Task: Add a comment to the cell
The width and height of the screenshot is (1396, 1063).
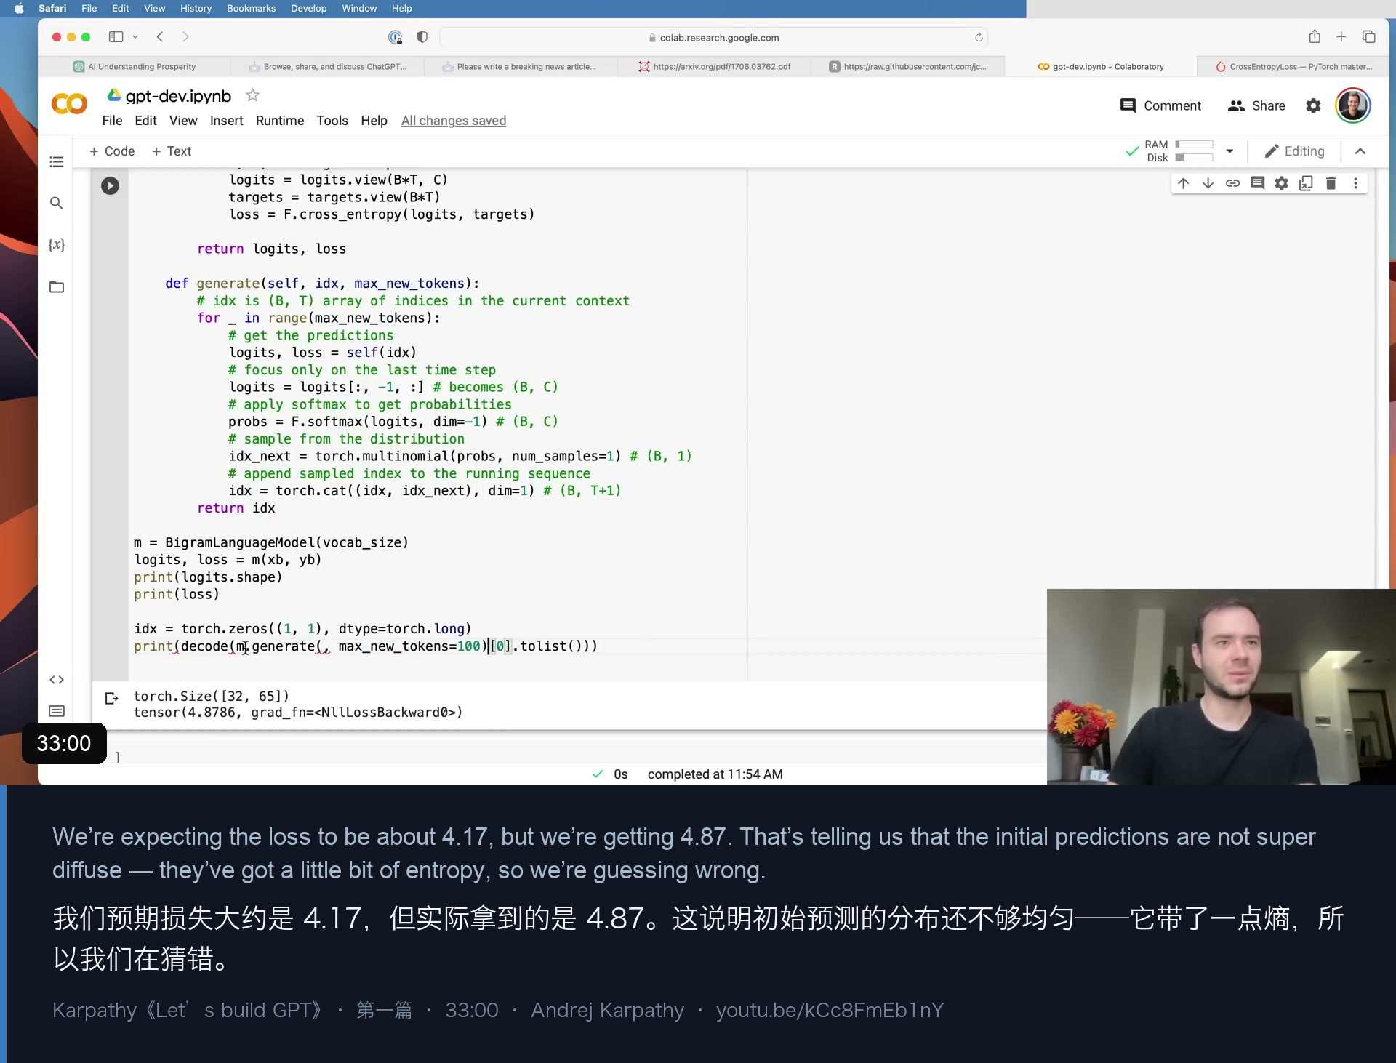Action: click(1257, 183)
